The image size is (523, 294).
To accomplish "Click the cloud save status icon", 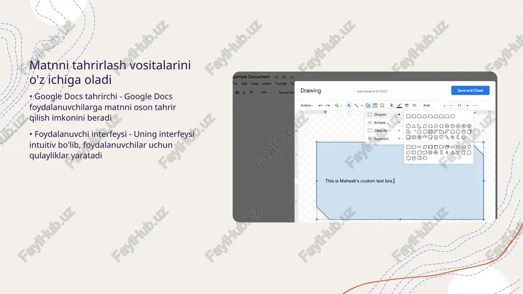I will point(292,77).
